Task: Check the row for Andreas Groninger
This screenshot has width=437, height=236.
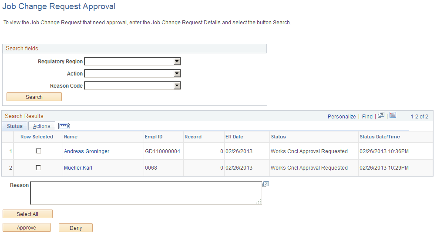Action: [38, 151]
